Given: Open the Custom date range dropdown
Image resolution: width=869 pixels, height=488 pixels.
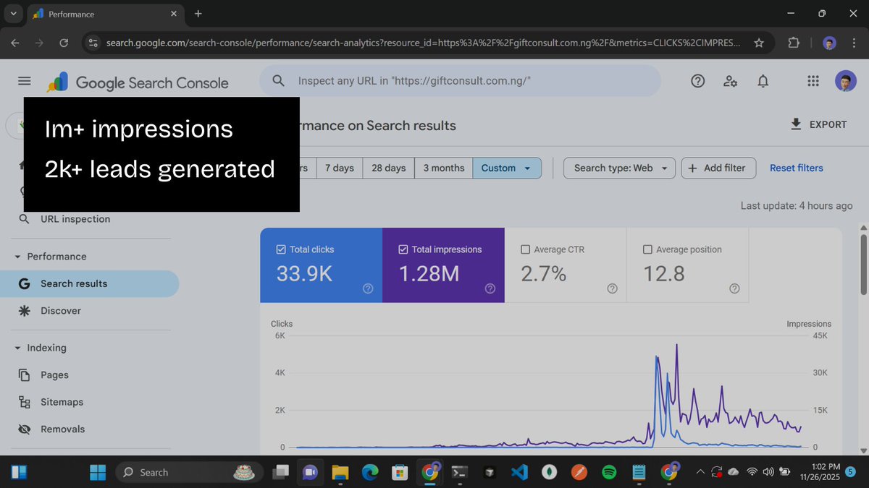Looking at the screenshot, I should (x=506, y=168).
